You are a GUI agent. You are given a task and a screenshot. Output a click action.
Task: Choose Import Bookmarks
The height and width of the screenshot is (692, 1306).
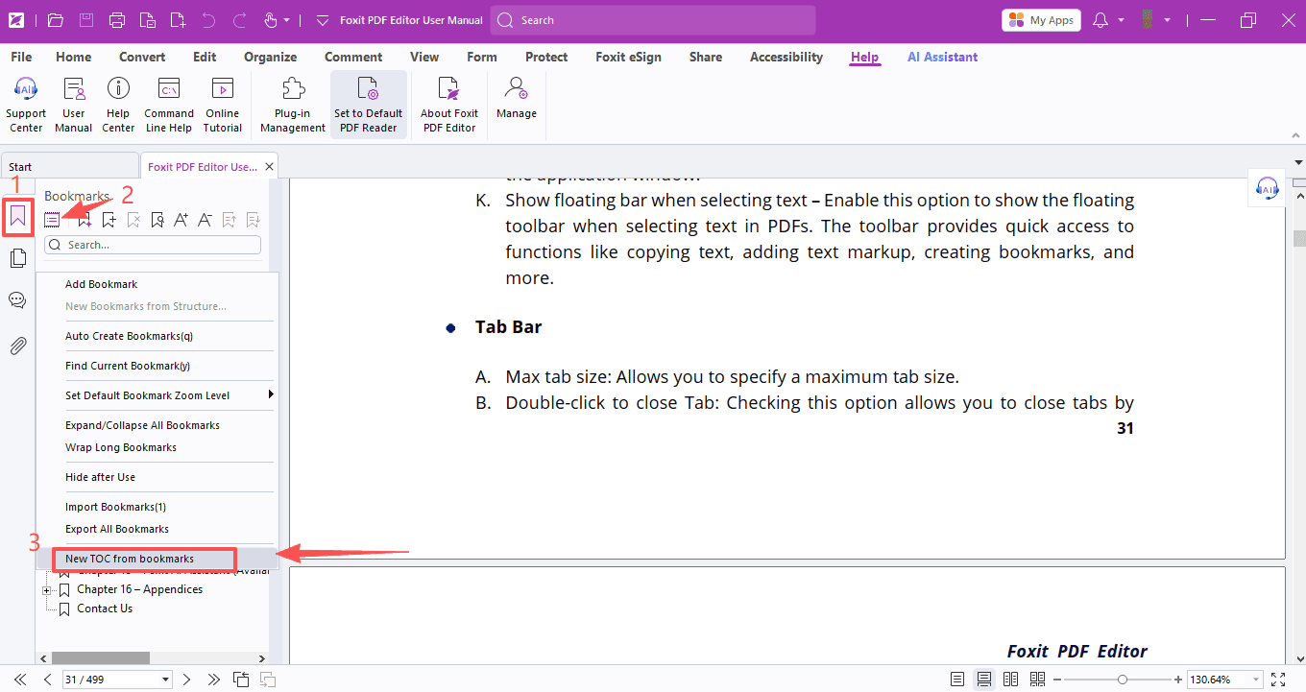coord(115,507)
